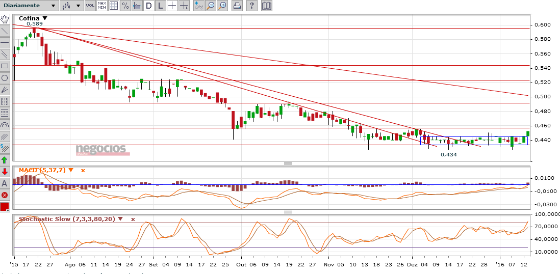Image resolution: width=560 pixels, height=274 pixels.
Task: Open the help question mark
Action: coord(252,6)
